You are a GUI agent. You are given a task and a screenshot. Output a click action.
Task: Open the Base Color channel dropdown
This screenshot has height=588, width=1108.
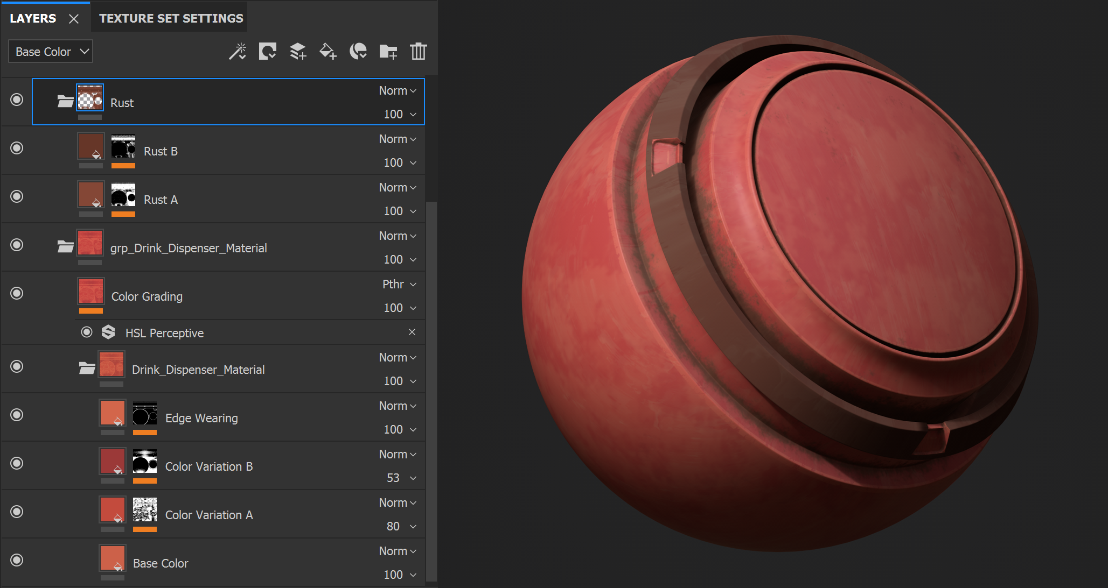click(x=51, y=52)
